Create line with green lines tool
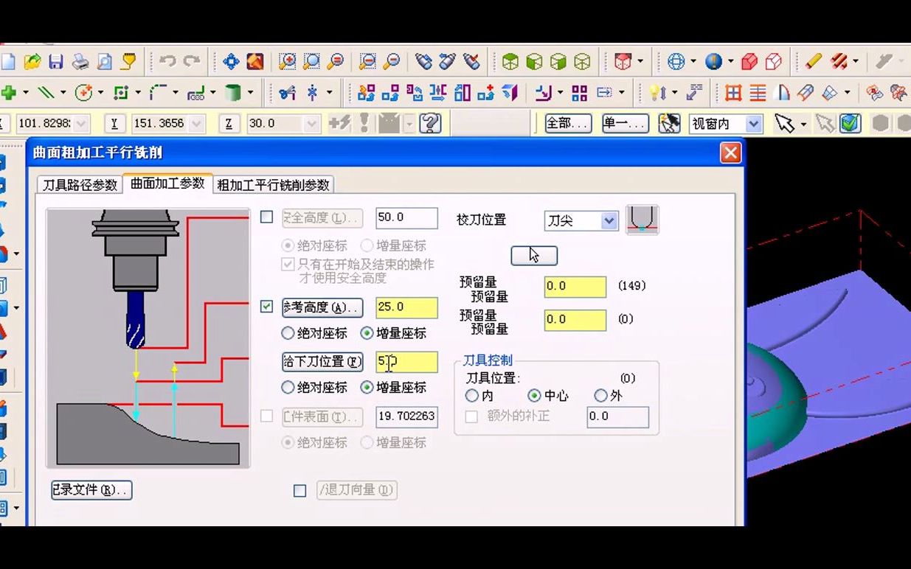Image resolution: width=911 pixels, height=569 pixels. (x=46, y=93)
